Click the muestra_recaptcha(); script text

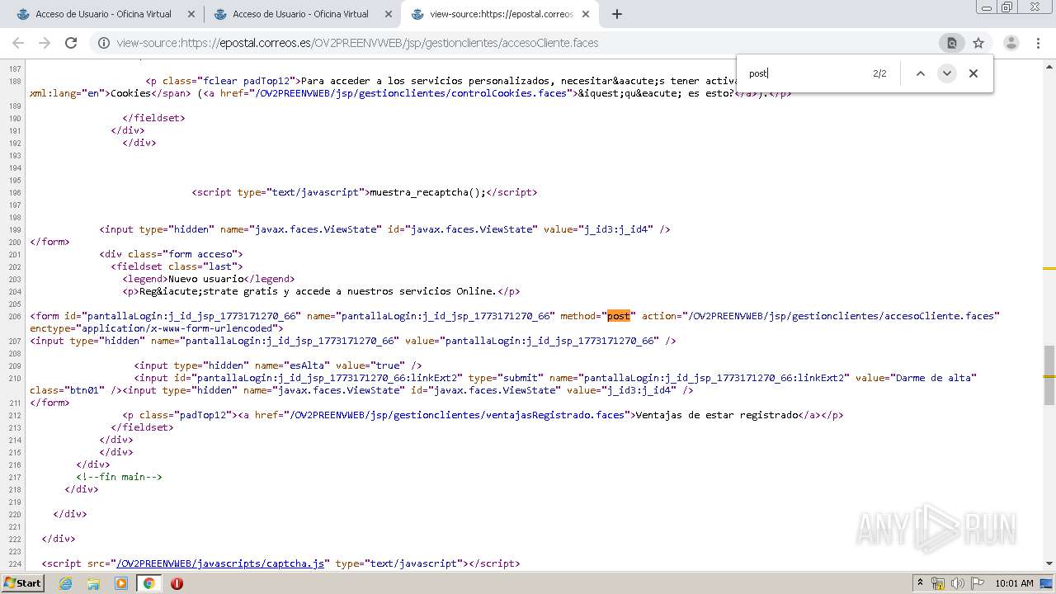tap(427, 192)
